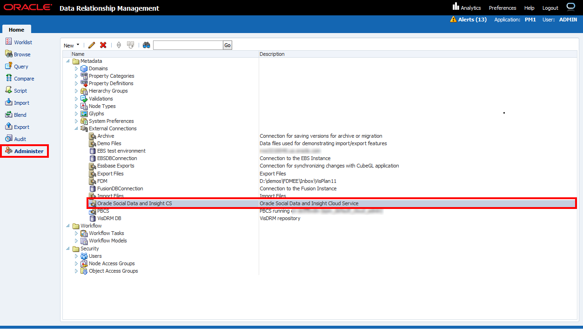Select the Home tab

(16, 30)
